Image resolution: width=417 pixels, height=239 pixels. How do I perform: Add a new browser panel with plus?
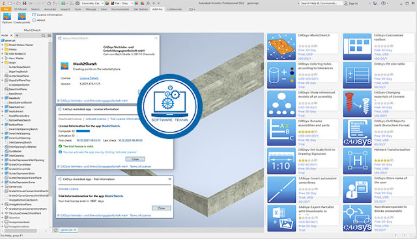point(18,35)
